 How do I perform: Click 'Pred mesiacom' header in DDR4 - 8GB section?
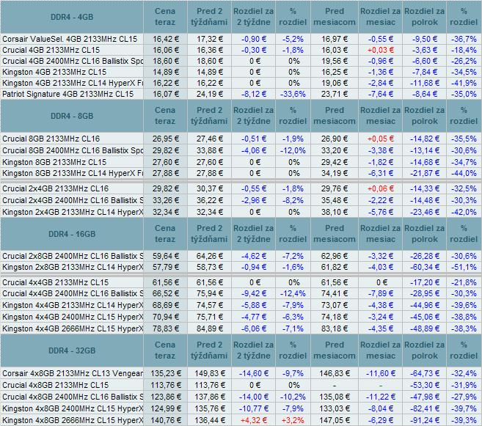coord(335,116)
